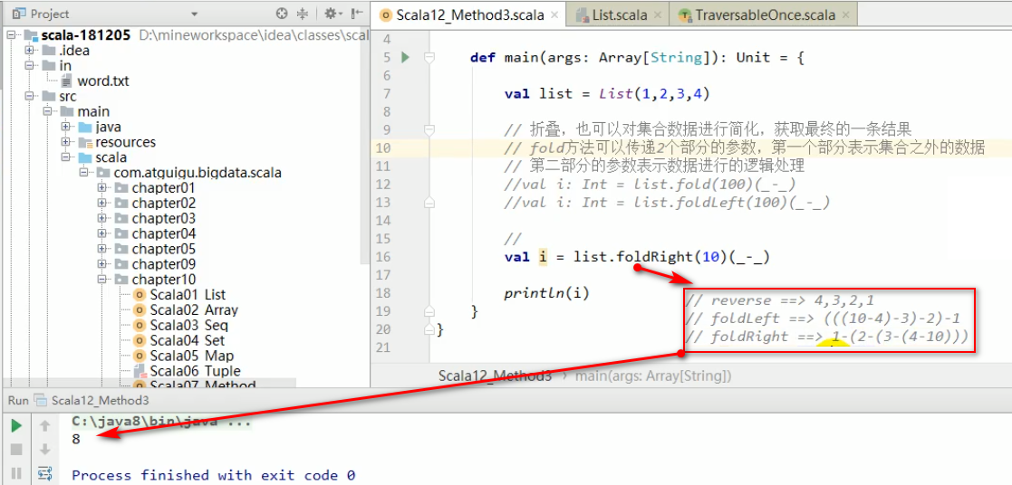Click 'Process finished with exit code 0' text
The width and height of the screenshot is (1012, 485).
(x=214, y=475)
